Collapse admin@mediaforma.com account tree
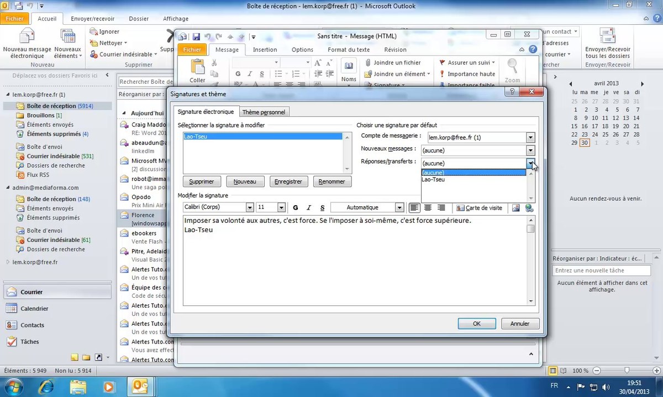 coord(8,188)
